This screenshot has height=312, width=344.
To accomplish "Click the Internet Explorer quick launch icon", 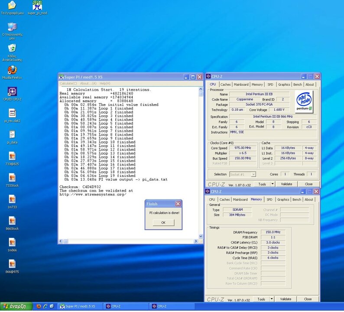I will pyautogui.click(x=45, y=306).
